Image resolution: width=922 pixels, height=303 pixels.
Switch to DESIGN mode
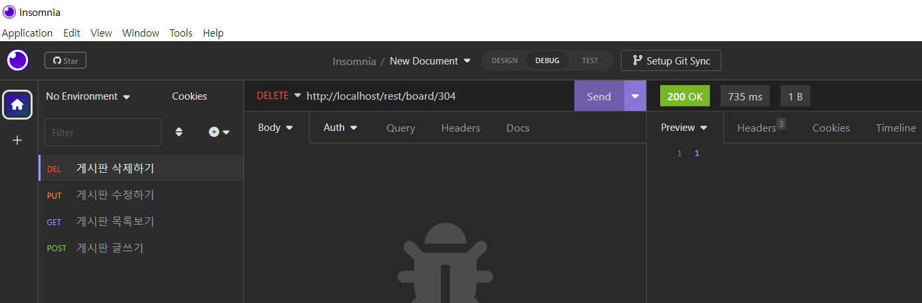click(504, 60)
